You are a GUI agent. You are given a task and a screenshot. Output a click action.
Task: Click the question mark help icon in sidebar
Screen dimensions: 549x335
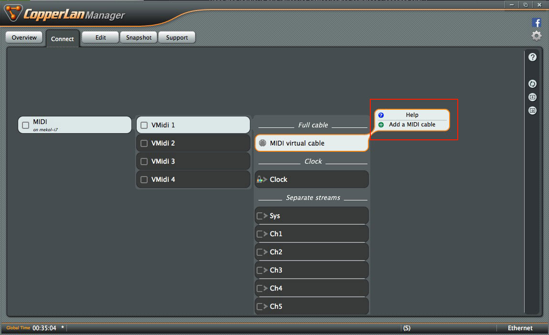(532, 57)
